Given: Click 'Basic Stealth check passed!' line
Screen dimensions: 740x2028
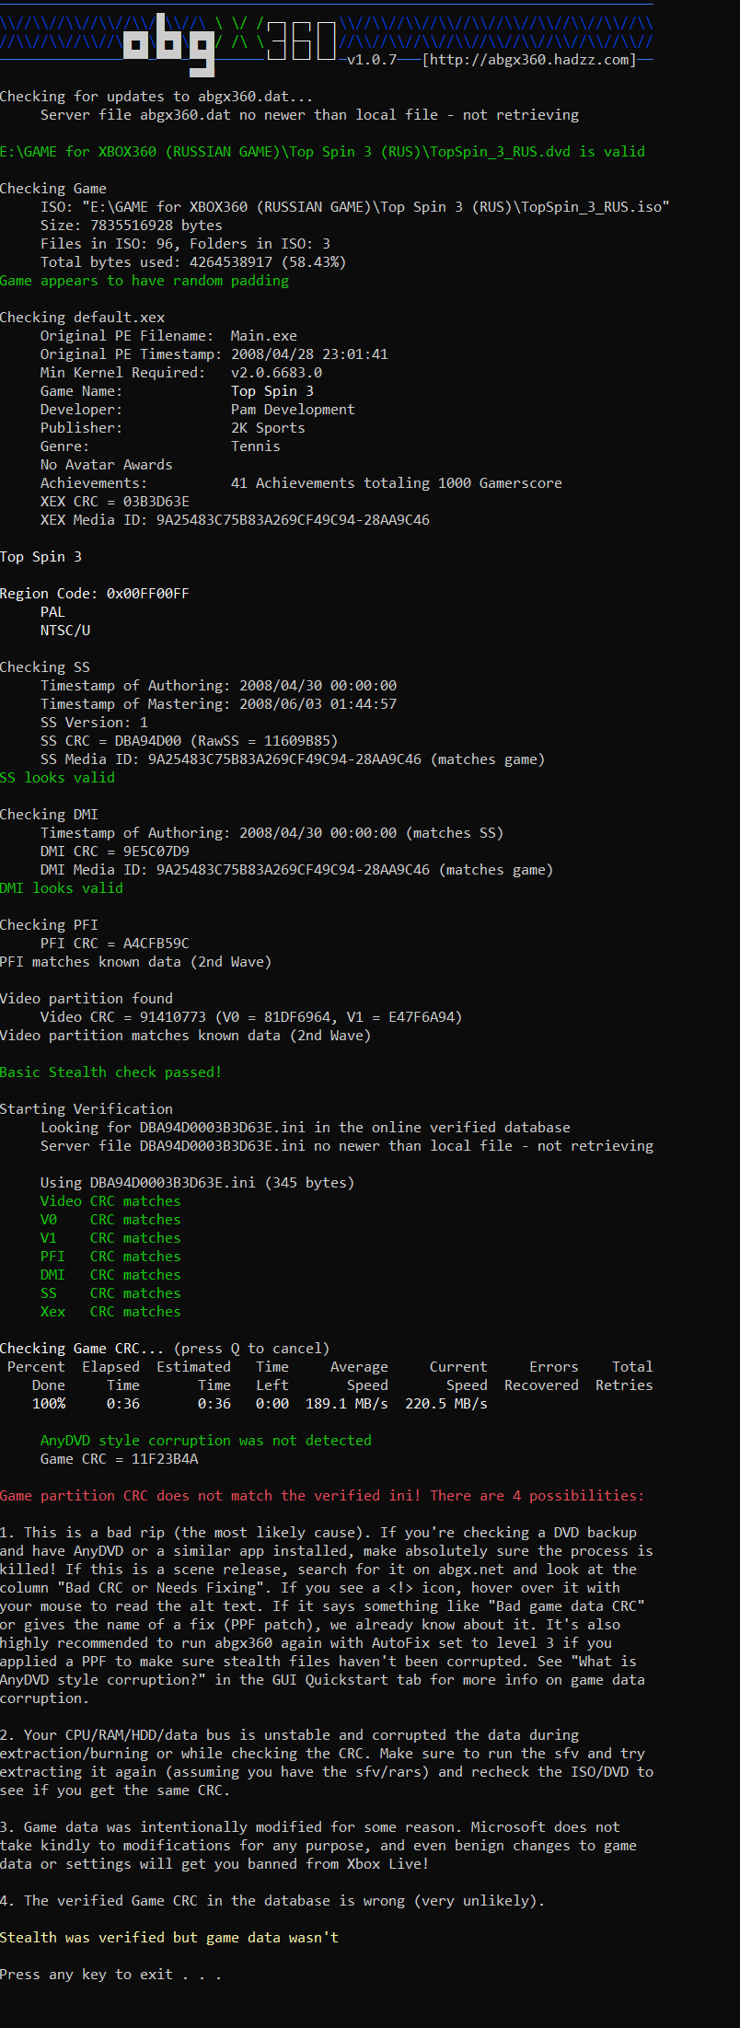Looking at the screenshot, I should [x=111, y=1072].
